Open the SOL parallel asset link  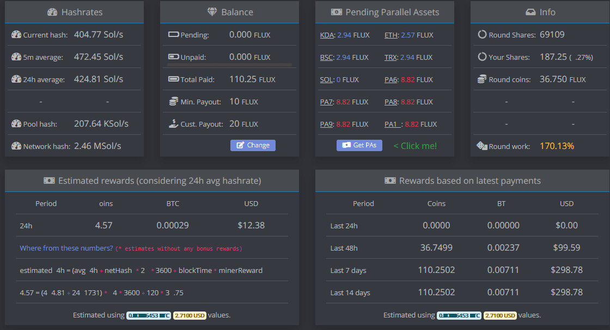pyautogui.click(x=326, y=79)
